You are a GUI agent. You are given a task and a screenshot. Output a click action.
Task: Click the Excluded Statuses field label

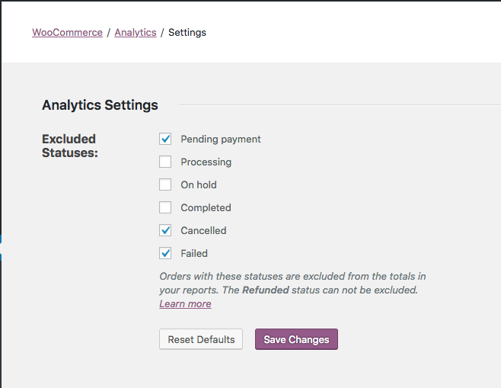point(69,146)
